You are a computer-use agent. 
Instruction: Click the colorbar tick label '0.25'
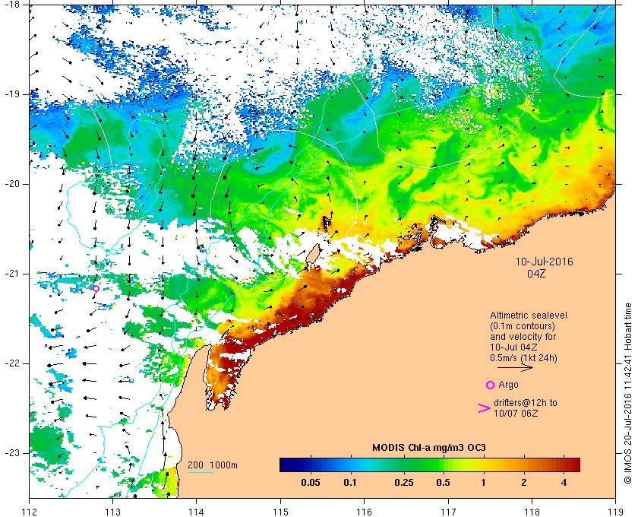(404, 483)
